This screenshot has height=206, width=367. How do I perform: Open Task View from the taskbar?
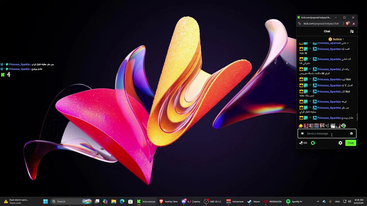tap(97, 201)
